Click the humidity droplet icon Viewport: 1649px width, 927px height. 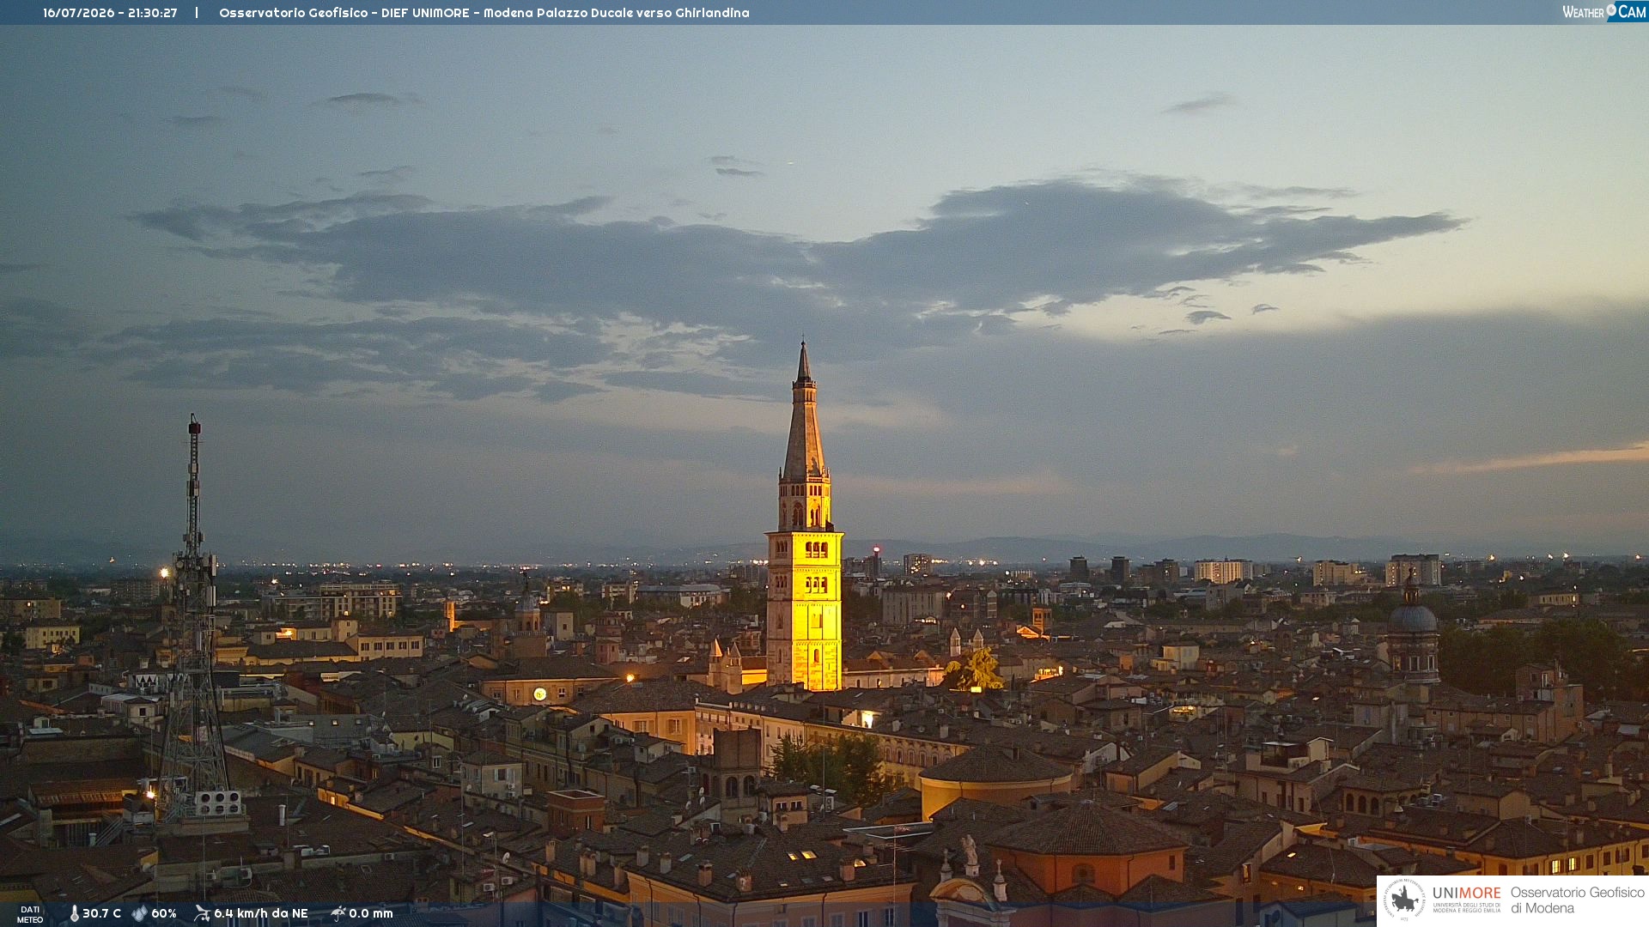point(139,913)
